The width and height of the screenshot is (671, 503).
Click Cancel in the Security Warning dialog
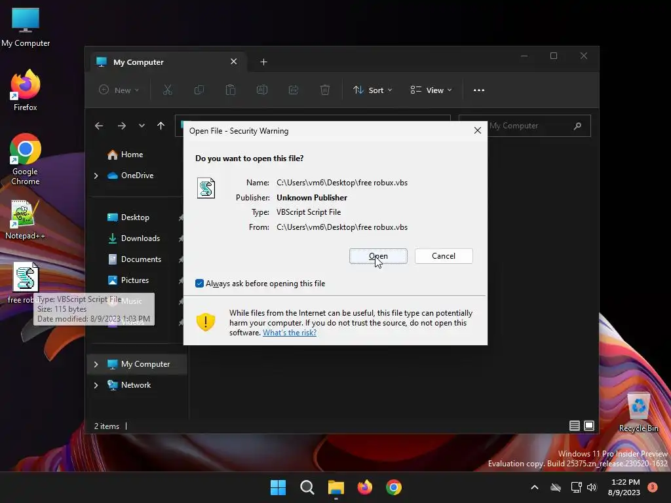tap(444, 256)
